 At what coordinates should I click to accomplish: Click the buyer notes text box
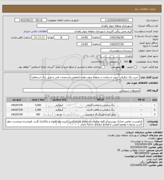(x=74, y=123)
